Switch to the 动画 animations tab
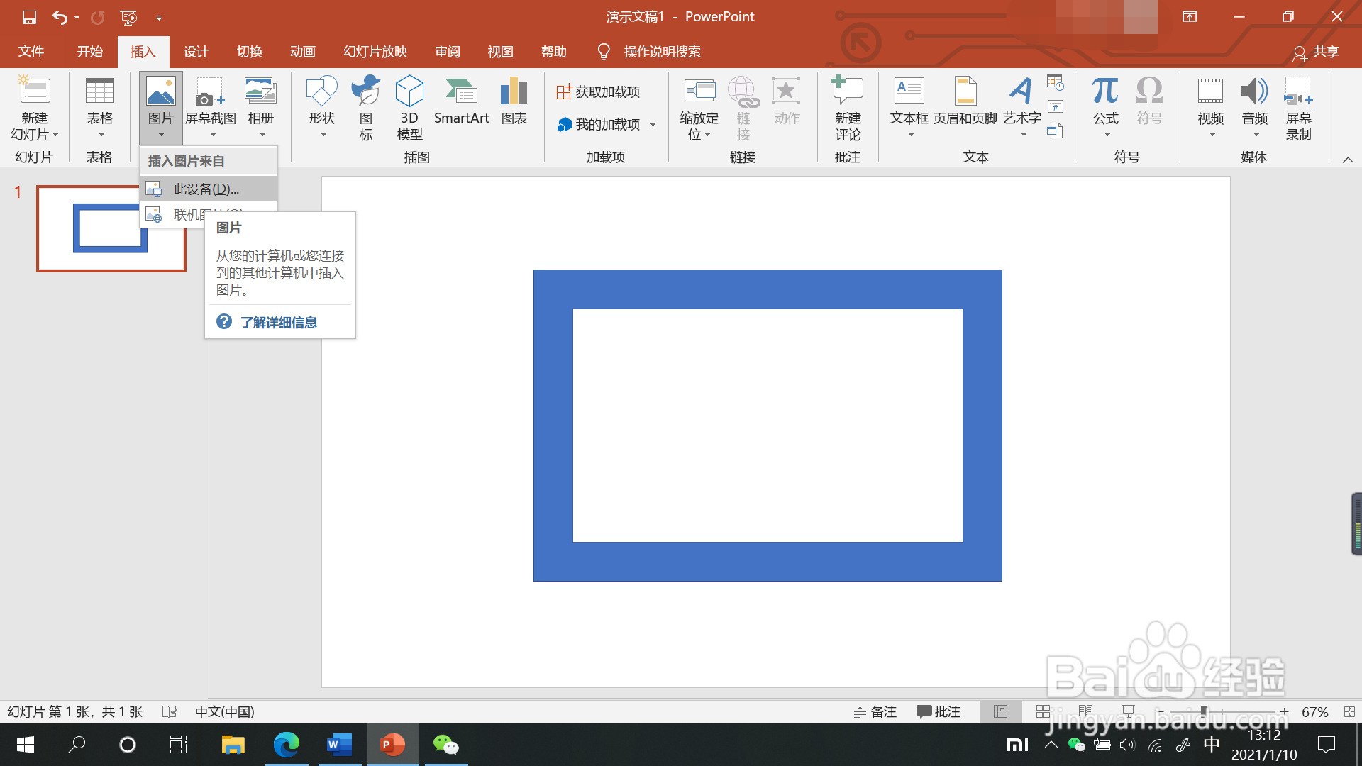 tap(303, 52)
